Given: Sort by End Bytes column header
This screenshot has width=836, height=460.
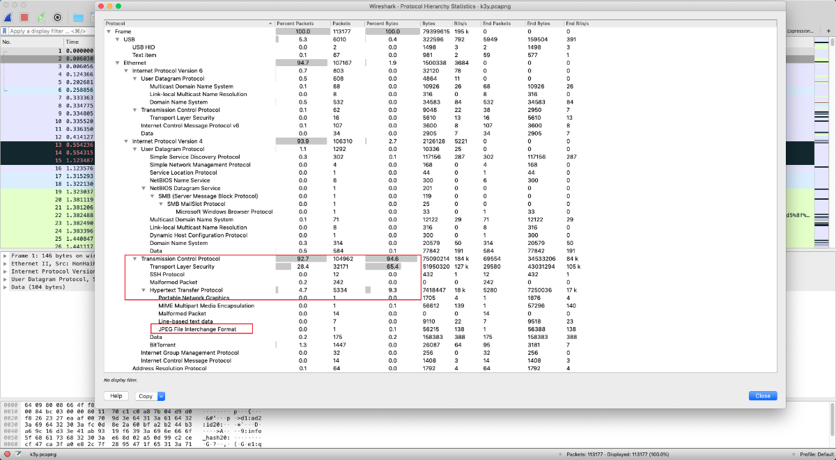Looking at the screenshot, I should tap(545, 24).
